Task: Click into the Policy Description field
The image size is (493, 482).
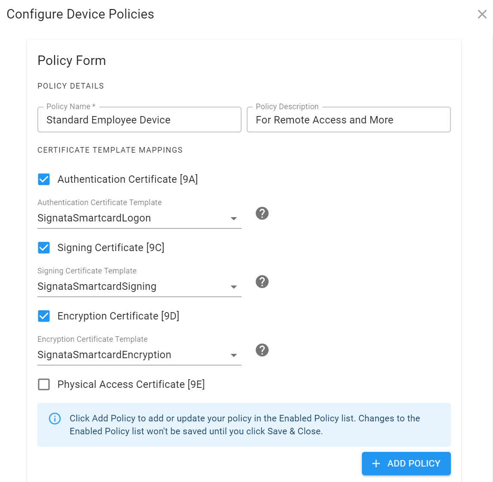Action: 349,120
